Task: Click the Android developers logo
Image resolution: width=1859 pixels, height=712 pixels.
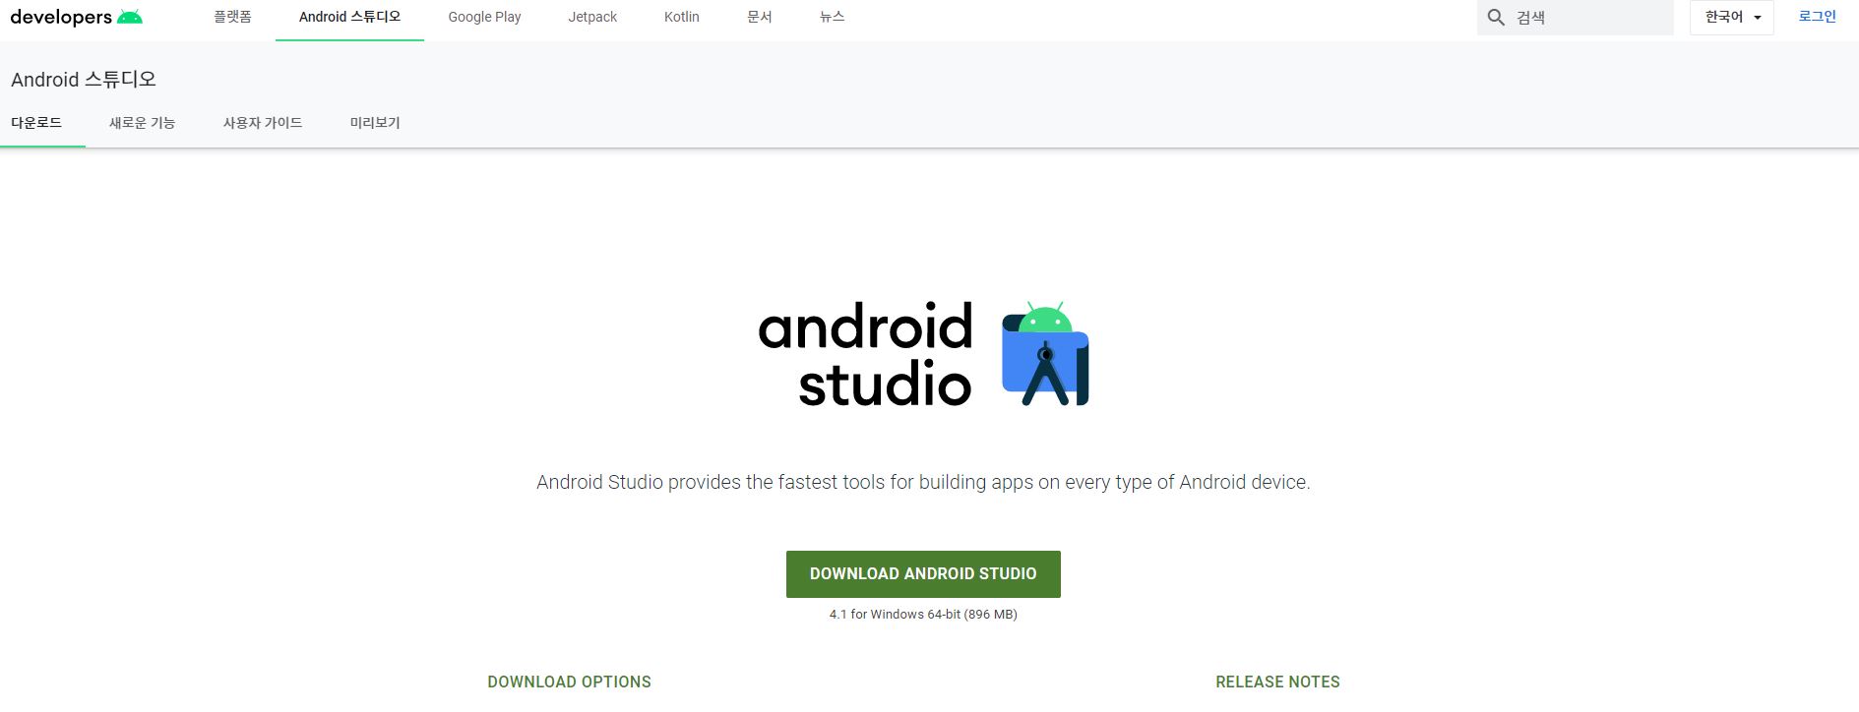Action: pyautogui.click(x=76, y=17)
